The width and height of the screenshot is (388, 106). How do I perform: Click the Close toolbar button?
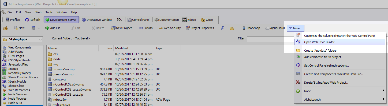[x=207, y=20]
